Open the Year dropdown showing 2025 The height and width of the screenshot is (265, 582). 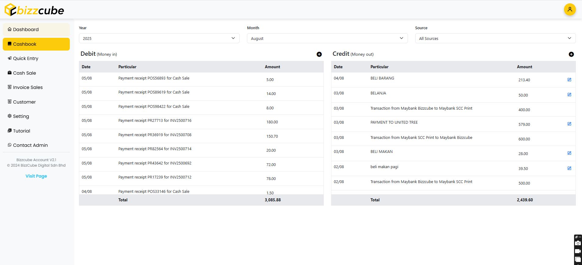(159, 38)
